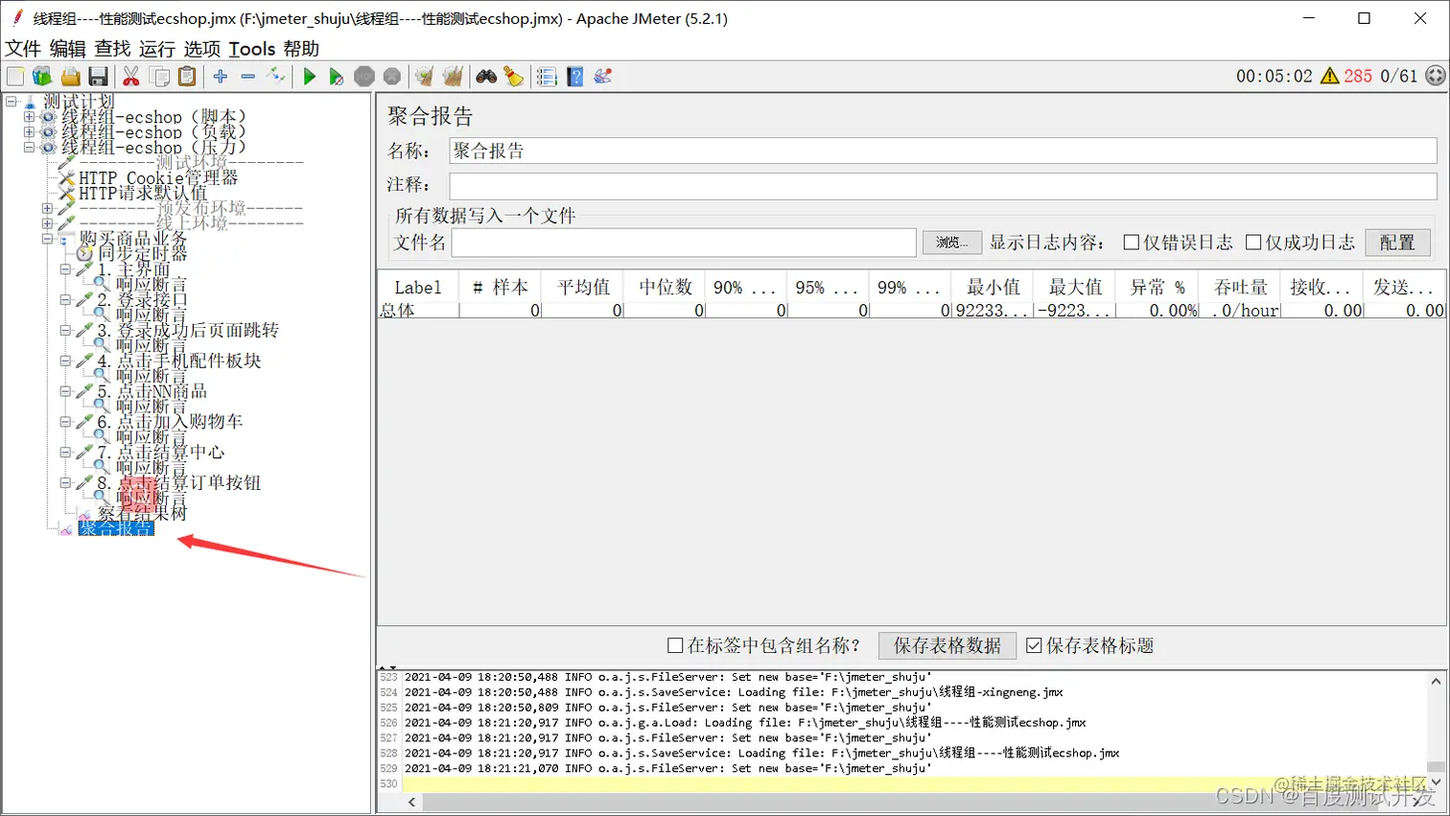Expand 线程组-ecshop（负载） node
1450x816 pixels.
29,132
